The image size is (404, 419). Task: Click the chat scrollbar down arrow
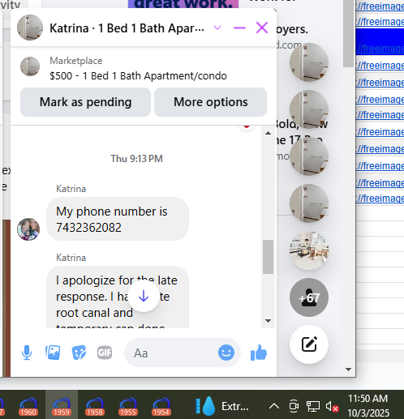(x=268, y=321)
